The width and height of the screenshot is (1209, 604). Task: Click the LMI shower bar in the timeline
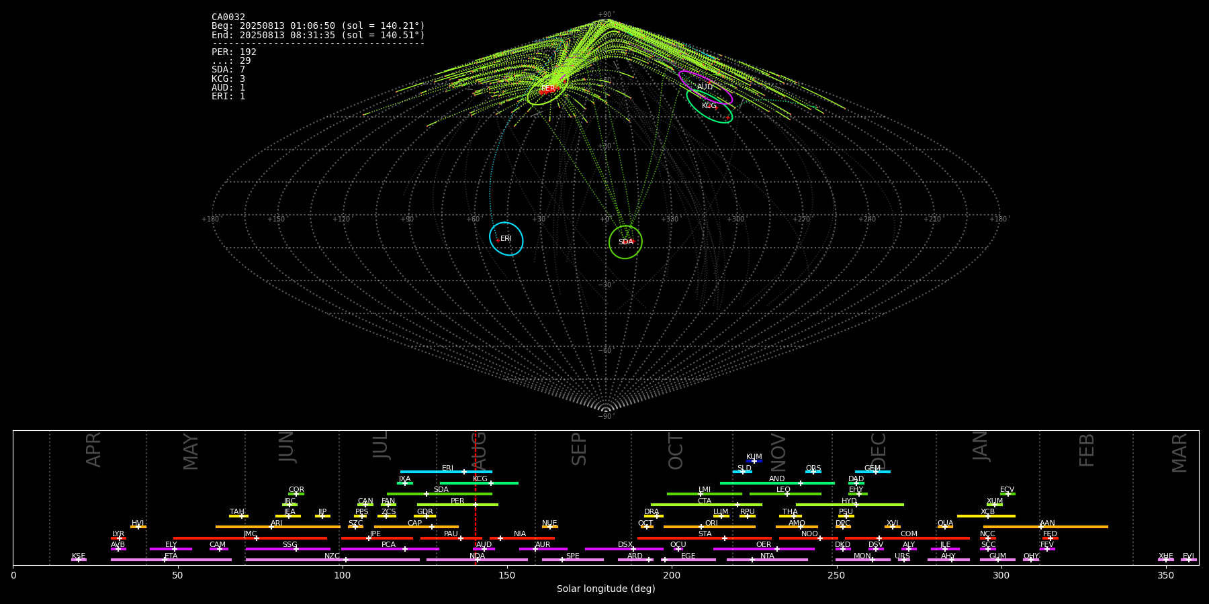click(705, 494)
